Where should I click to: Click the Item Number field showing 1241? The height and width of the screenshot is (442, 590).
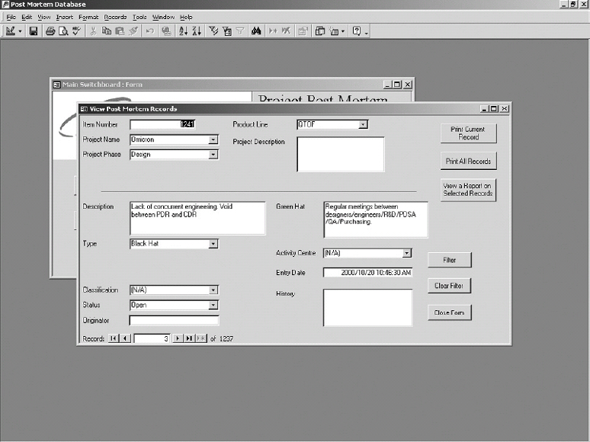click(162, 124)
